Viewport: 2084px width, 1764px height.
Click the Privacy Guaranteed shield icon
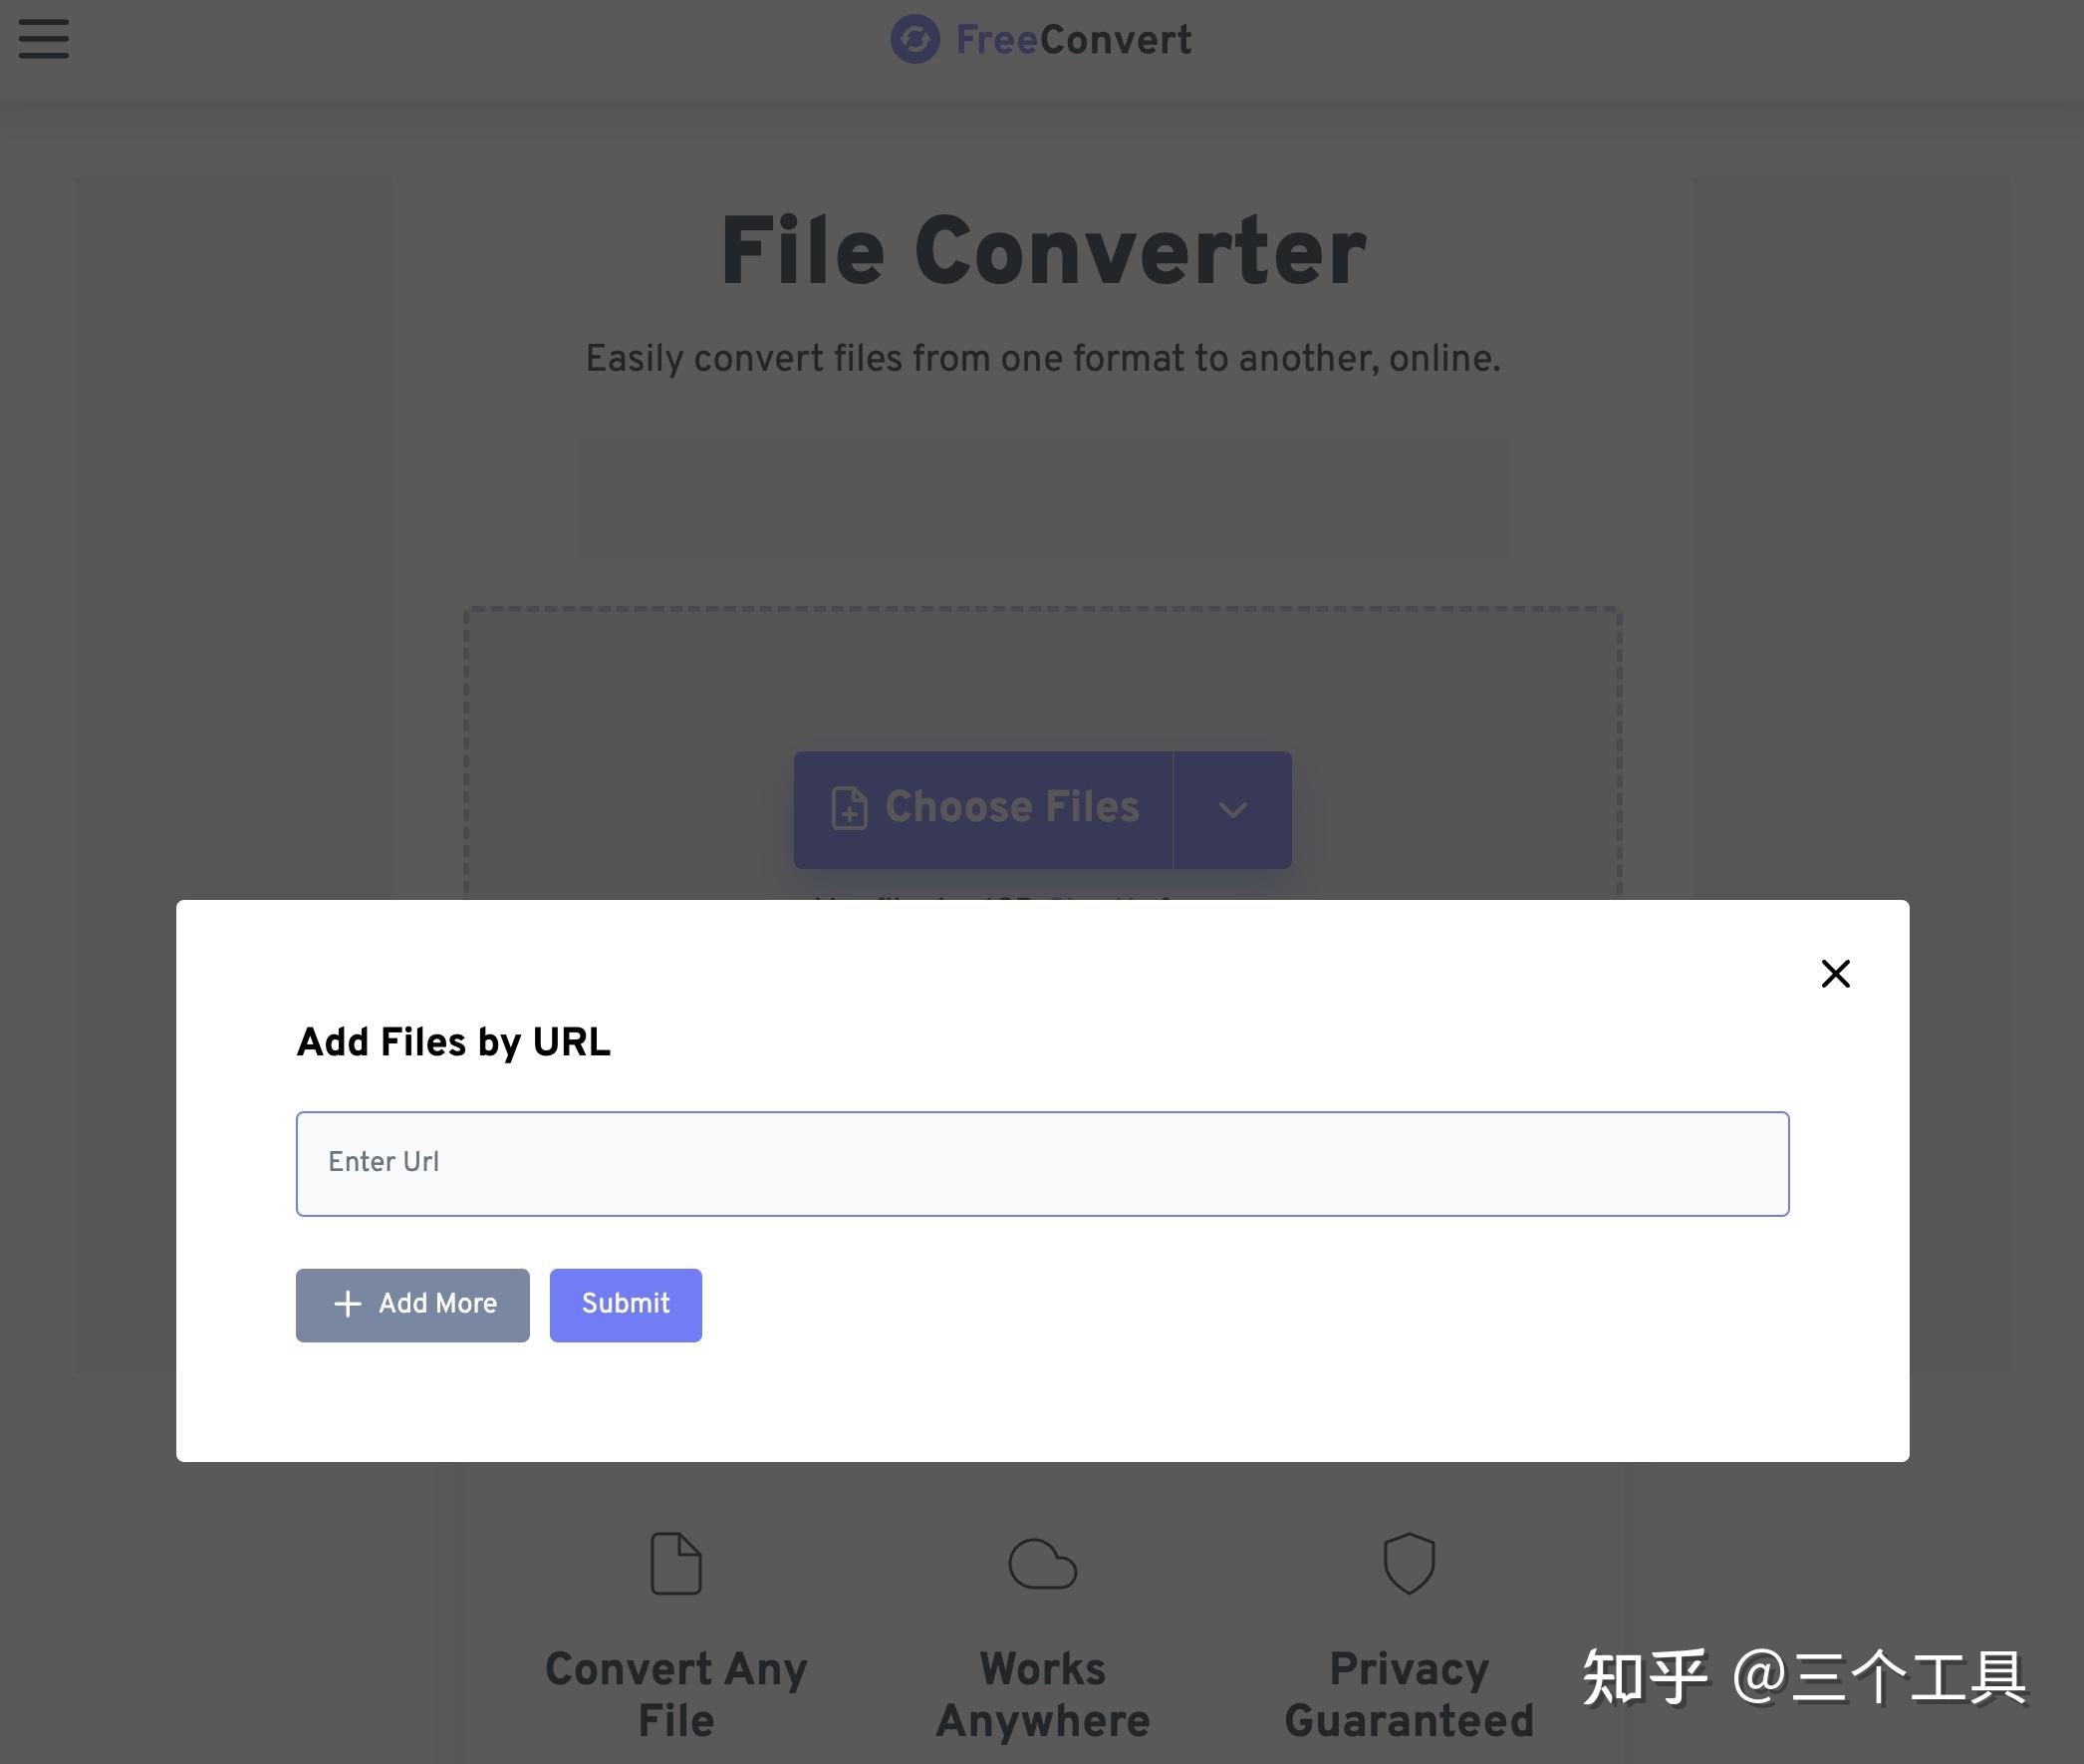point(1409,1563)
